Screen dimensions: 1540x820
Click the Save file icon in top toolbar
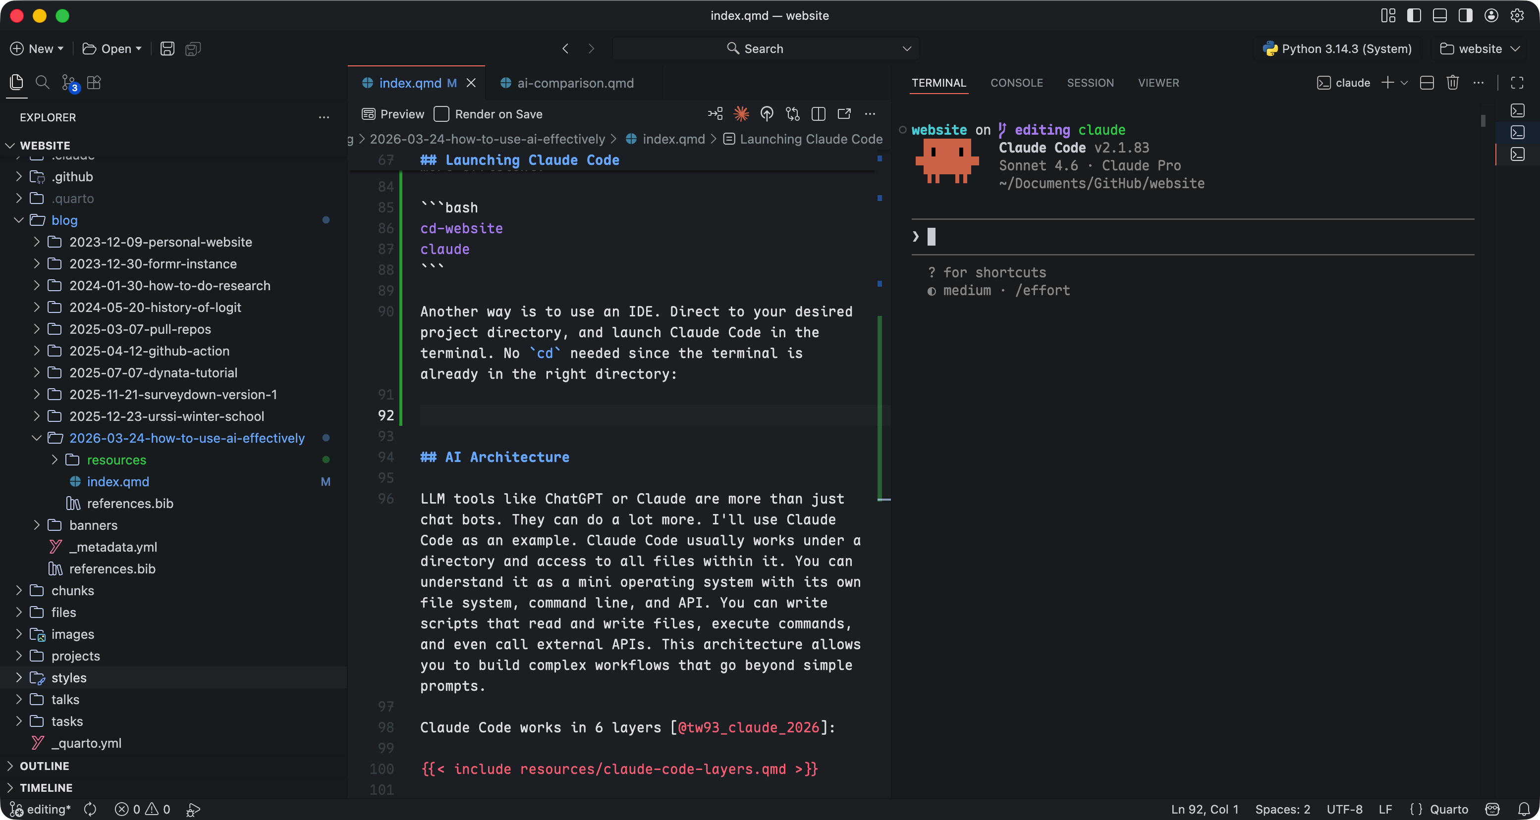[167, 49]
